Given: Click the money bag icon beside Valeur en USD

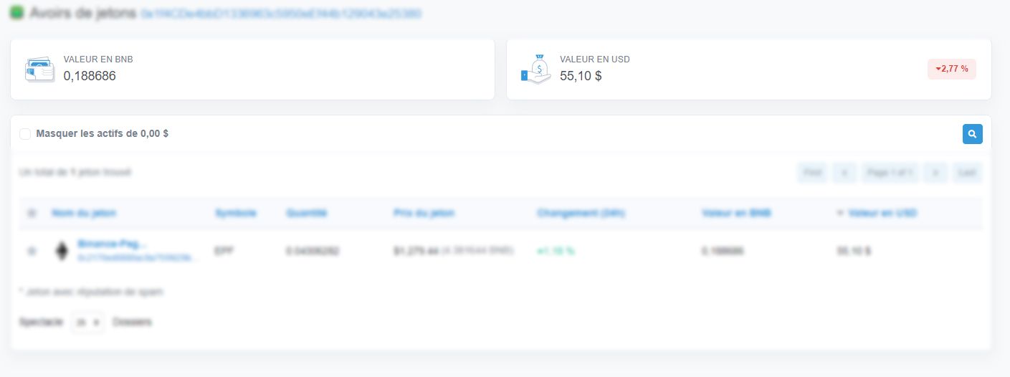Looking at the screenshot, I should 535,70.
